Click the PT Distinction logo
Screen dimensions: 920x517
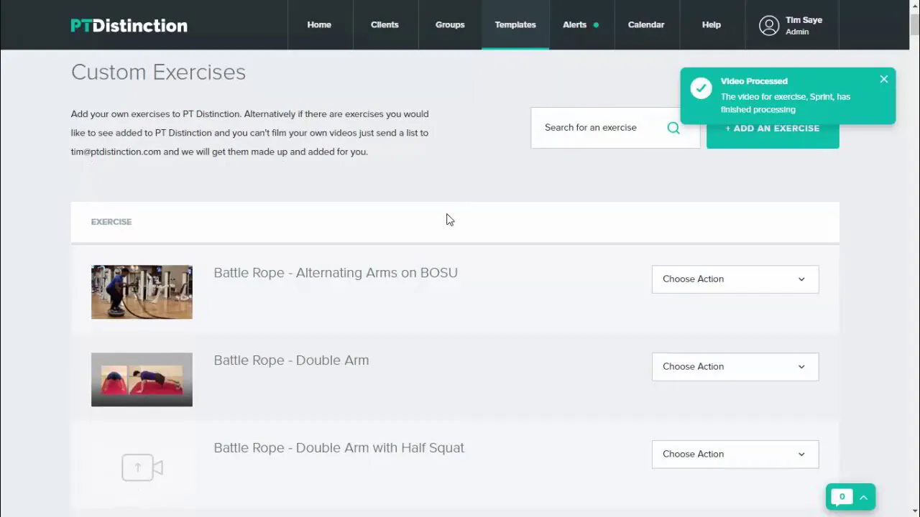(128, 25)
